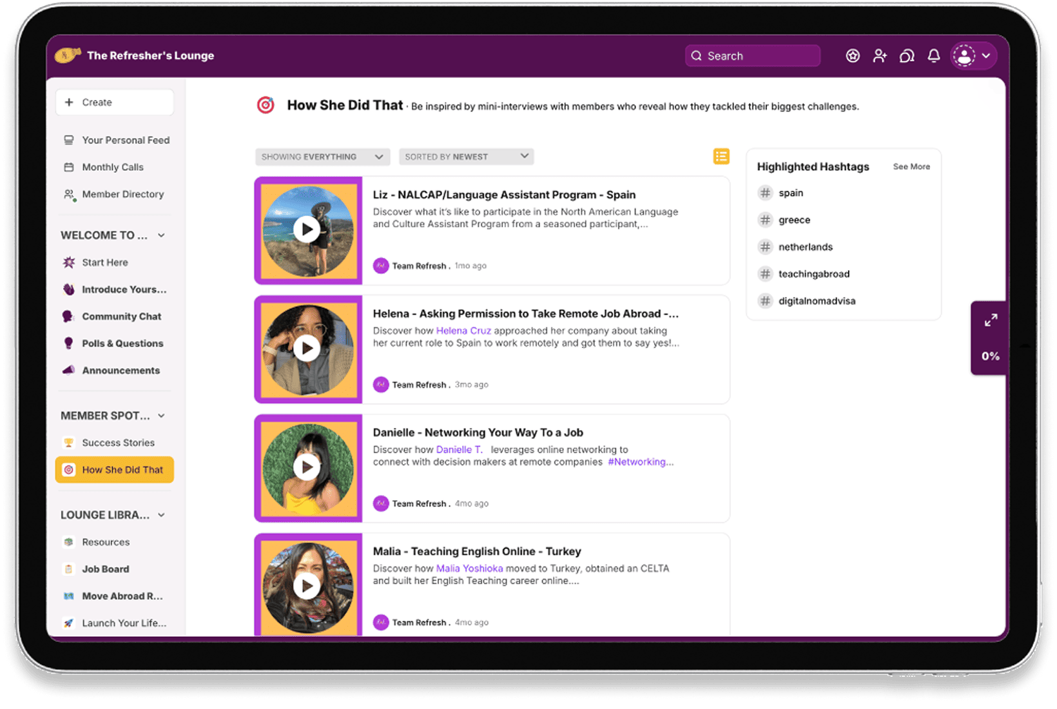1057x709 pixels.
Task: Click Team Refresh avatar on Liz post
Action: coord(381,266)
